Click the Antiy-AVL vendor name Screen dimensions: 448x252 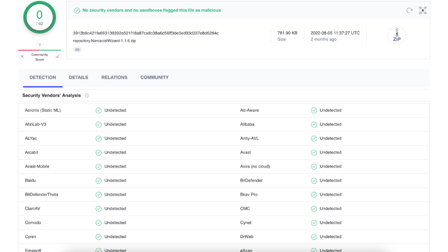coord(249,138)
